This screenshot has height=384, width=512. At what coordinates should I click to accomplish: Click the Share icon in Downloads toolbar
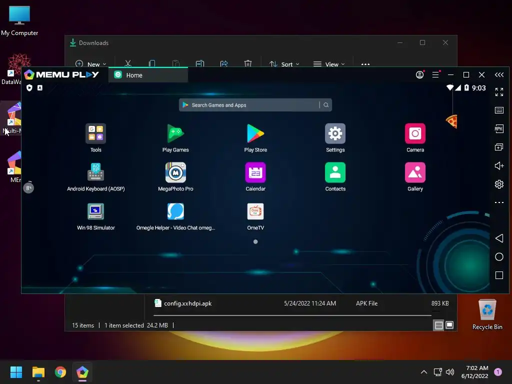224,63
